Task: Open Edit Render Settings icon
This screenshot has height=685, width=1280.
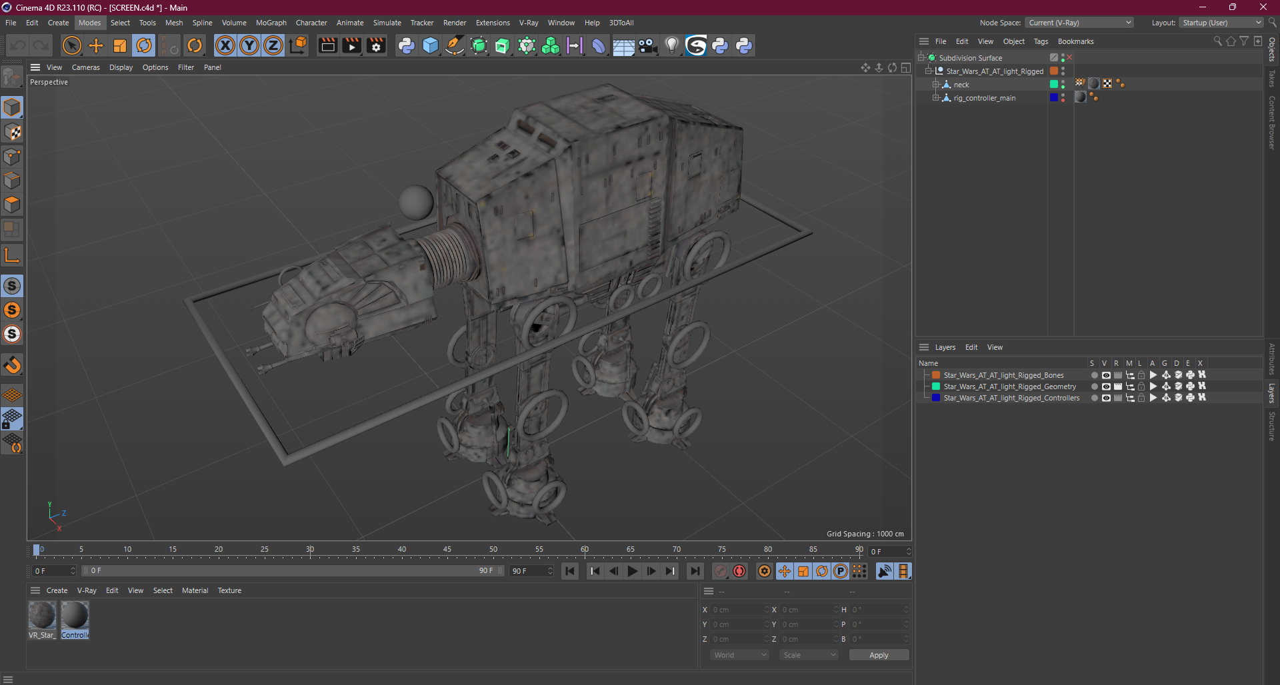Action: click(x=376, y=45)
